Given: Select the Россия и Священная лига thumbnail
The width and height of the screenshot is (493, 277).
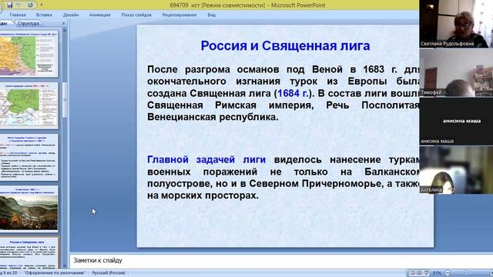Looking at the screenshot, I should coord(29,253).
